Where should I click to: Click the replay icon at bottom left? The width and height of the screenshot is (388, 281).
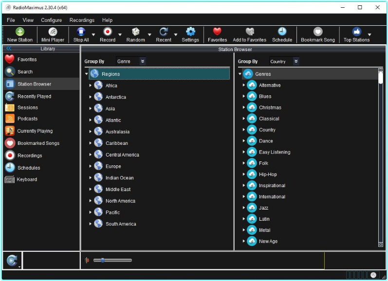point(12,260)
